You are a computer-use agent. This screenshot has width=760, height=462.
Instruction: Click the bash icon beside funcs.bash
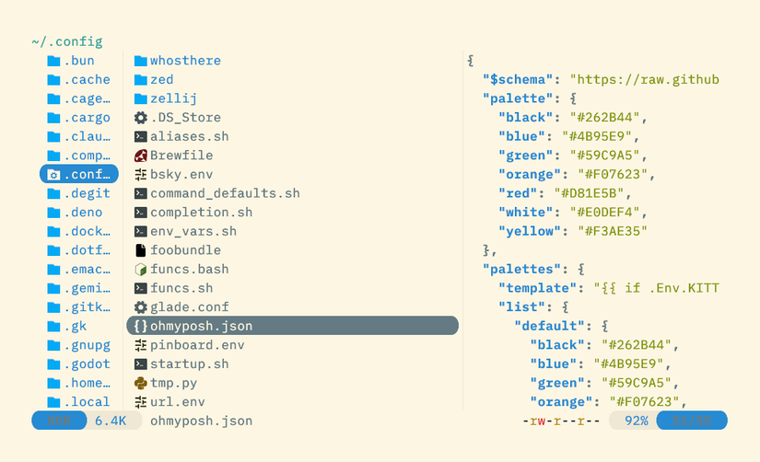pos(141,270)
